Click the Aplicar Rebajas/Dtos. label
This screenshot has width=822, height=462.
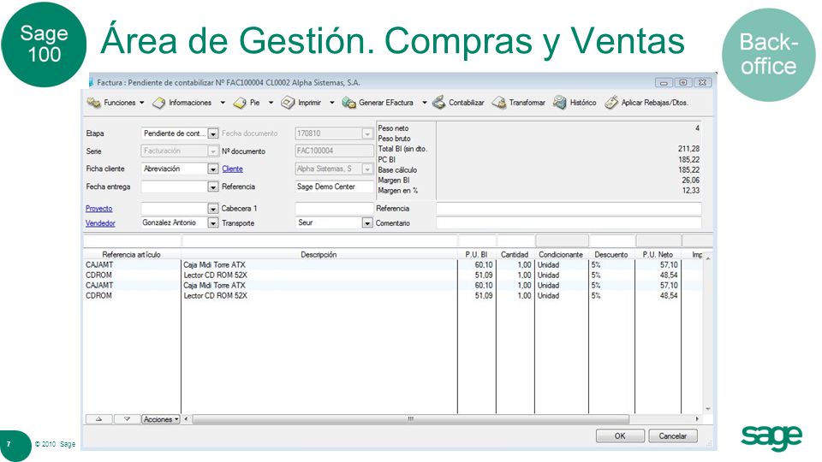tap(655, 103)
